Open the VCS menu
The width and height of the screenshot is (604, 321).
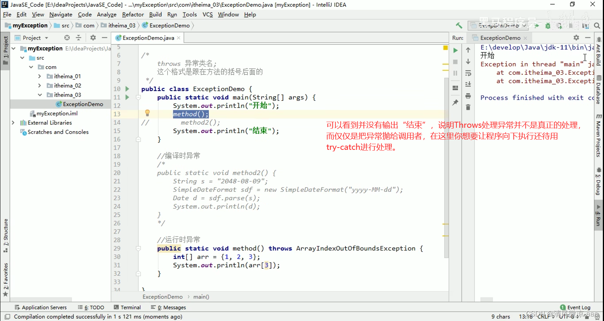(208, 14)
